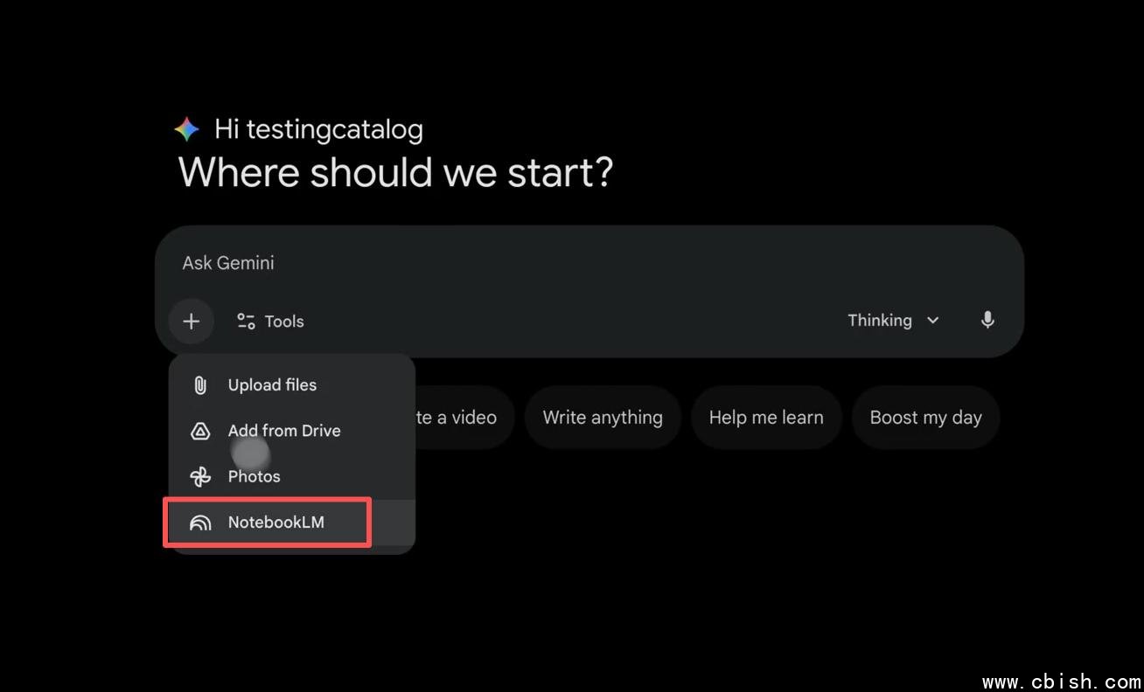Select Upload files from the menu

coord(272,385)
